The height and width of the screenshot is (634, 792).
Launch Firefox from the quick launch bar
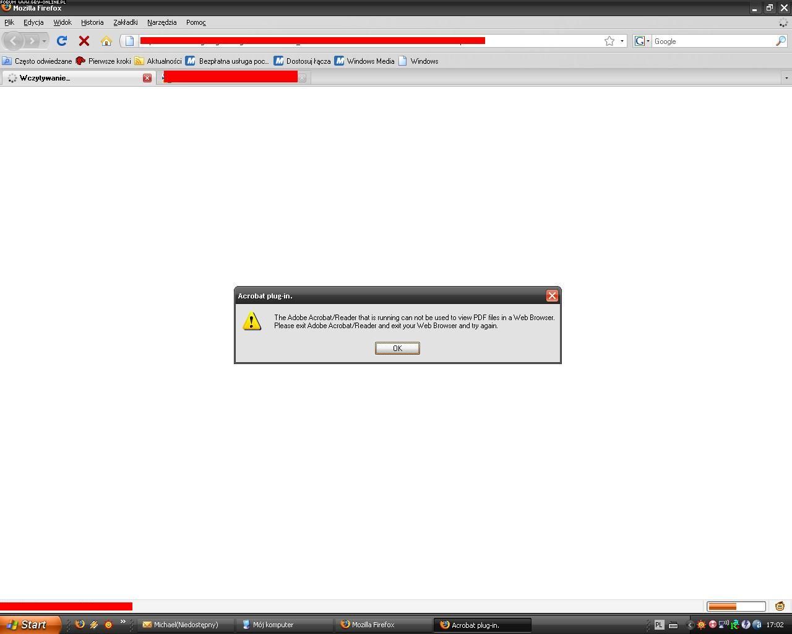pyautogui.click(x=80, y=625)
